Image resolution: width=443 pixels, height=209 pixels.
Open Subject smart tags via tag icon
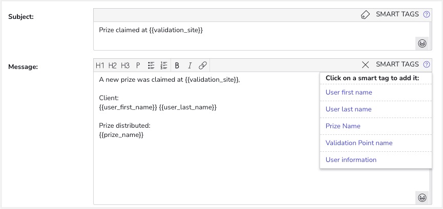tap(365, 15)
